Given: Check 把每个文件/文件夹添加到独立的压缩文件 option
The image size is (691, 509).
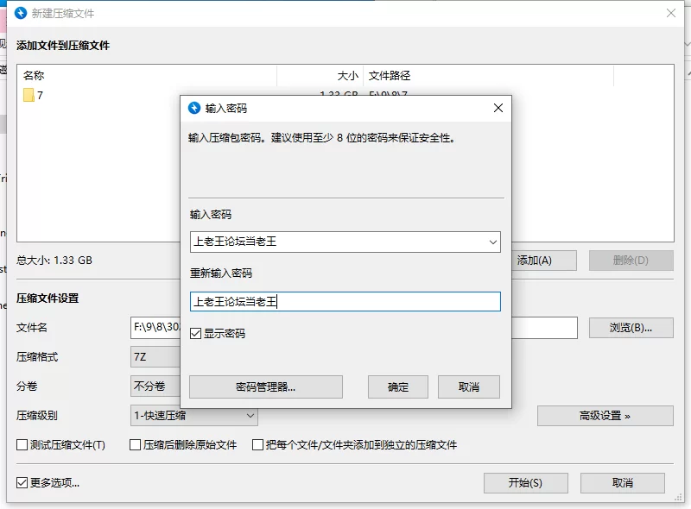Looking at the screenshot, I should (x=257, y=444).
